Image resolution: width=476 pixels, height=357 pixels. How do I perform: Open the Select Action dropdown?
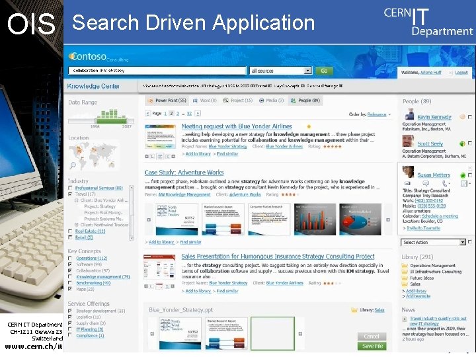click(x=433, y=242)
